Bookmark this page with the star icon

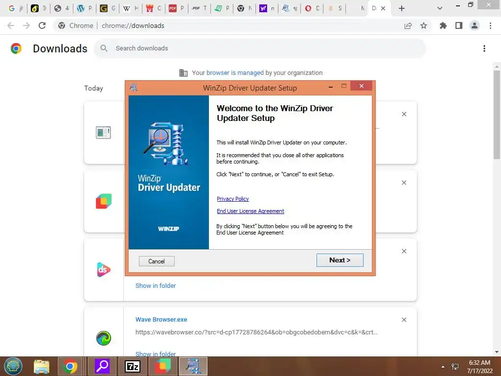[x=424, y=25]
